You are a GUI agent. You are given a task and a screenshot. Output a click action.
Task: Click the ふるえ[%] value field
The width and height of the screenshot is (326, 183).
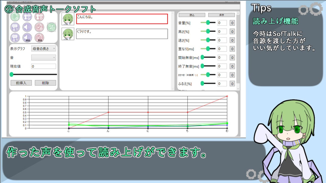click(x=222, y=84)
